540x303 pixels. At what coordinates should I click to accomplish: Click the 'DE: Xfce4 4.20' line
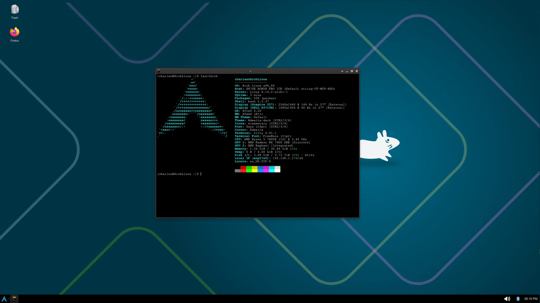[248, 111]
